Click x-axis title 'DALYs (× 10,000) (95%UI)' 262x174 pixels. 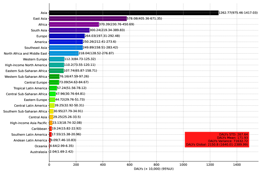pyautogui.click(x=154, y=169)
